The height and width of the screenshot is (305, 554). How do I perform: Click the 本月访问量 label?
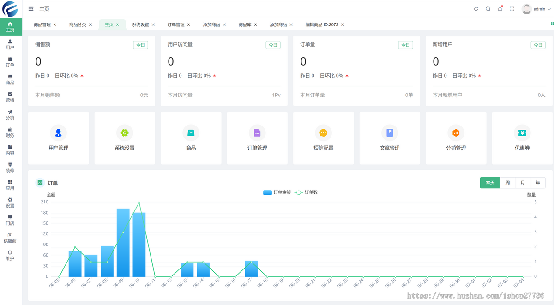tap(180, 95)
